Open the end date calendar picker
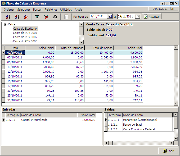The height and width of the screenshot is (156, 180). [137, 16]
